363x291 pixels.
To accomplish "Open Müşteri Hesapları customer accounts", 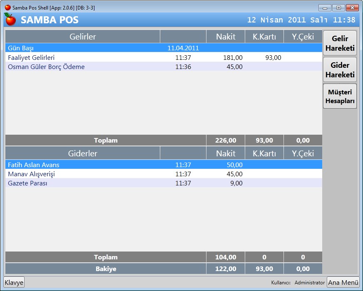I will point(340,96).
